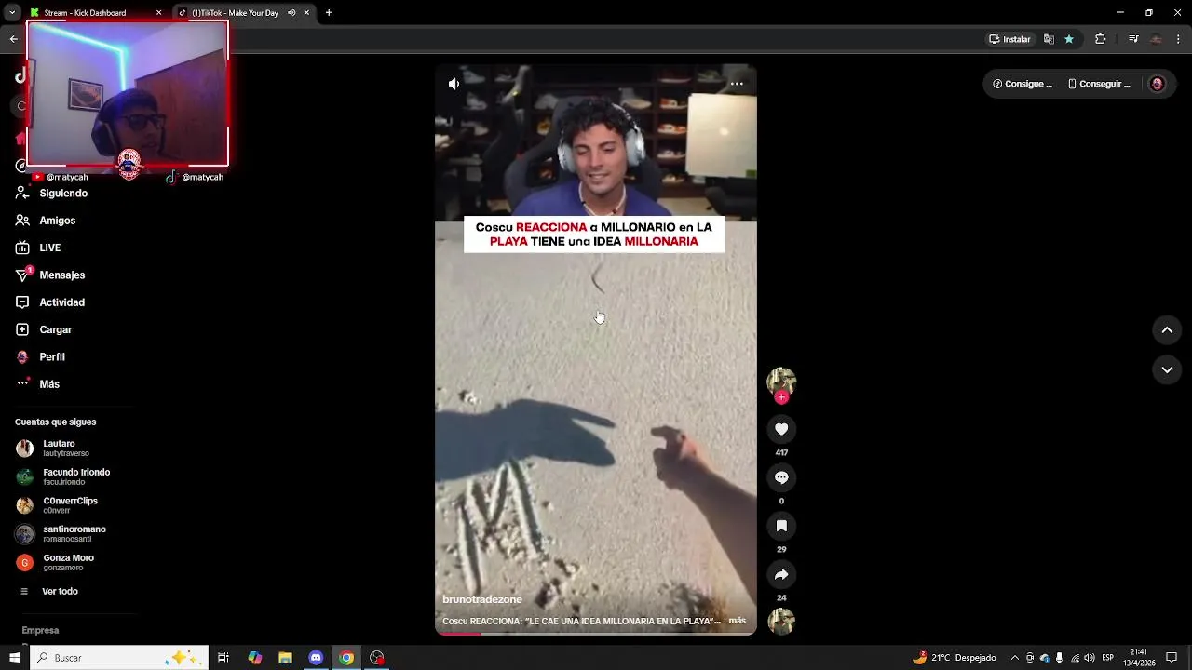The image size is (1192, 670).
Task: Open the Wi-Fi network tray icon
Action: coord(1076,658)
